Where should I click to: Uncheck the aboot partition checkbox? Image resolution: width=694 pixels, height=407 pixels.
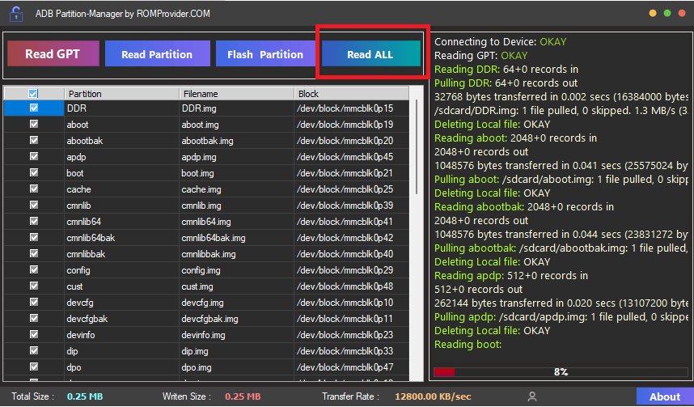pos(34,124)
